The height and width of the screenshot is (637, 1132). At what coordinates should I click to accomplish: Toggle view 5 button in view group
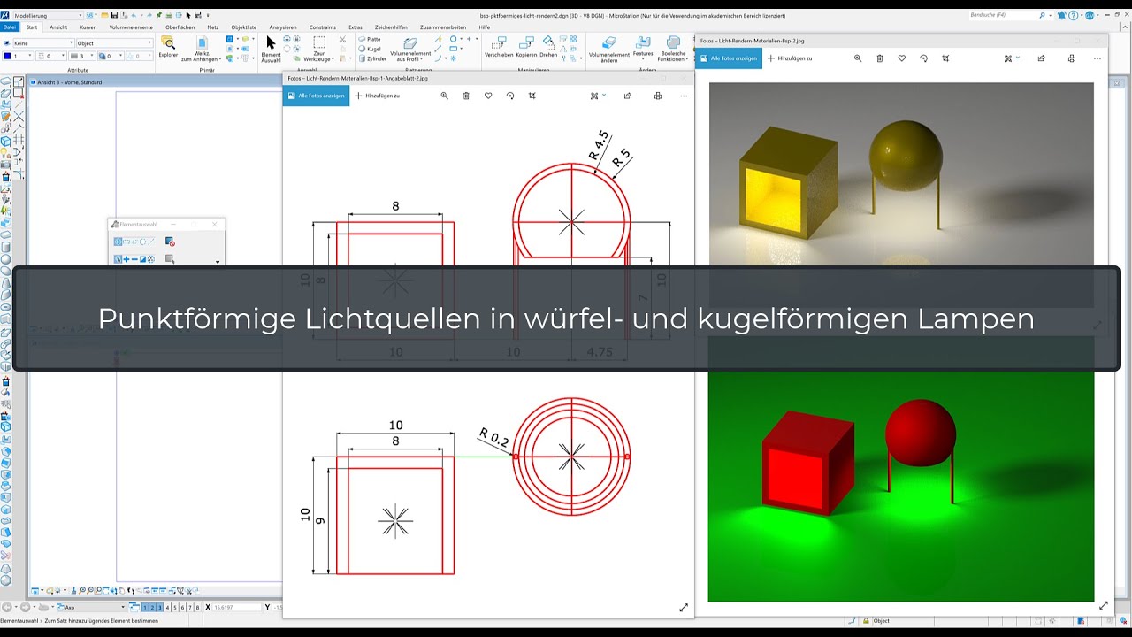click(x=175, y=608)
